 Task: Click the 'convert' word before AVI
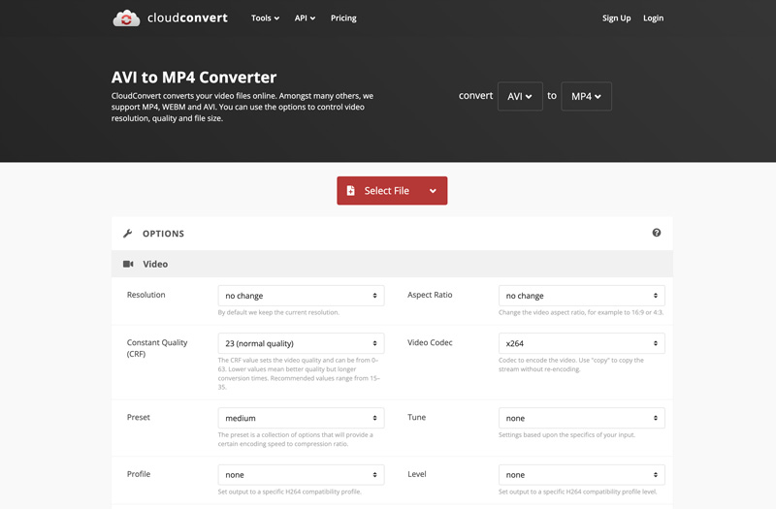pos(475,96)
